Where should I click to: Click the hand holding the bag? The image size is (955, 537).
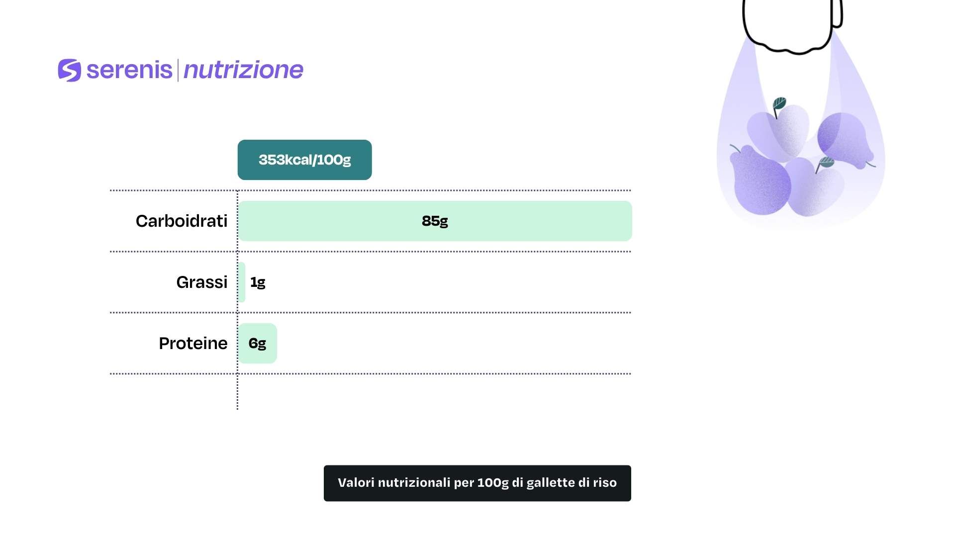tap(791, 25)
